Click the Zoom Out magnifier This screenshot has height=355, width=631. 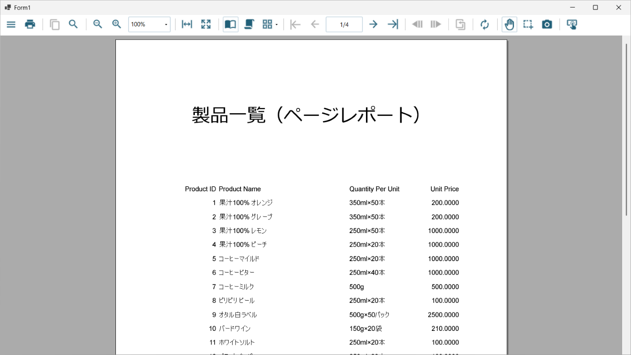[x=98, y=25]
